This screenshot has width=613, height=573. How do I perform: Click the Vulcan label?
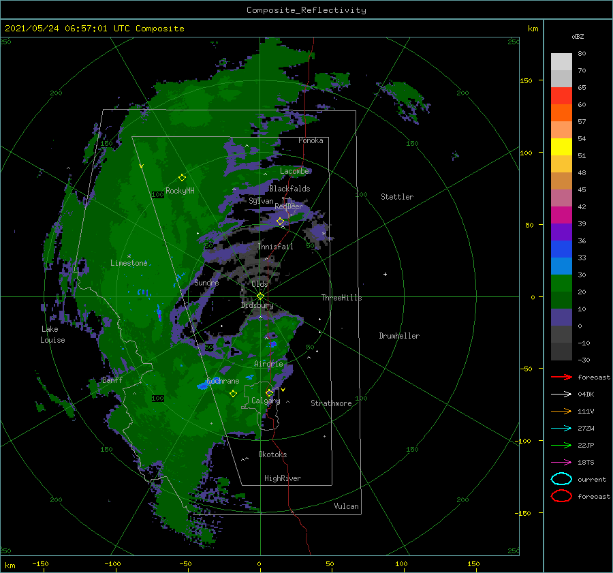click(347, 506)
